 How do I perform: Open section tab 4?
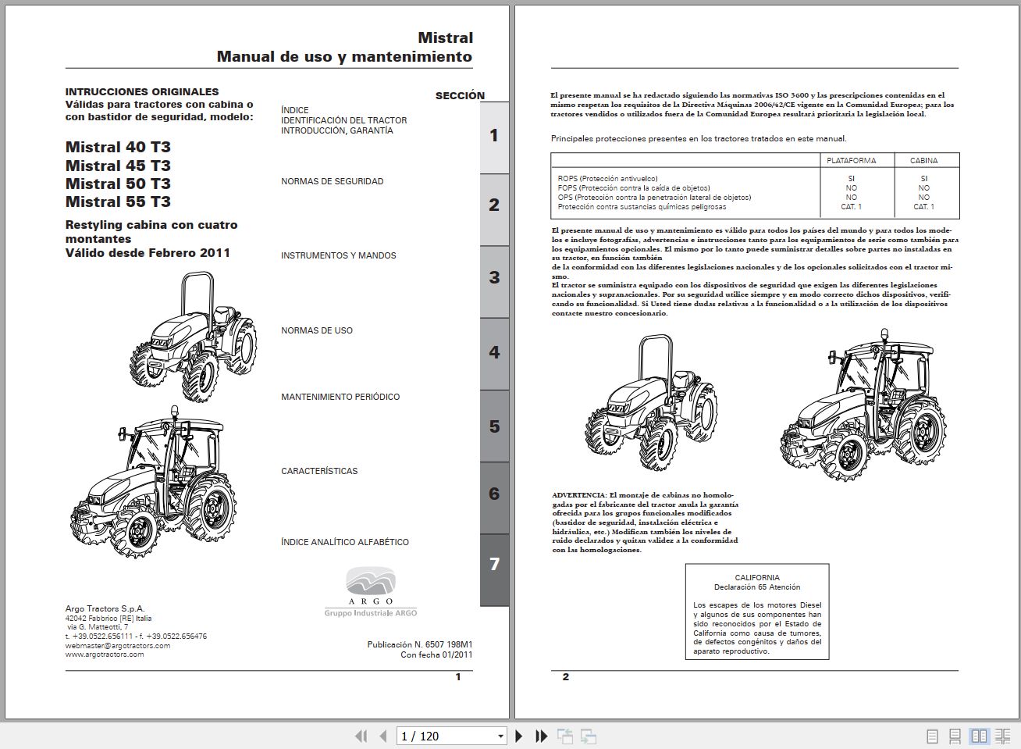click(x=494, y=354)
